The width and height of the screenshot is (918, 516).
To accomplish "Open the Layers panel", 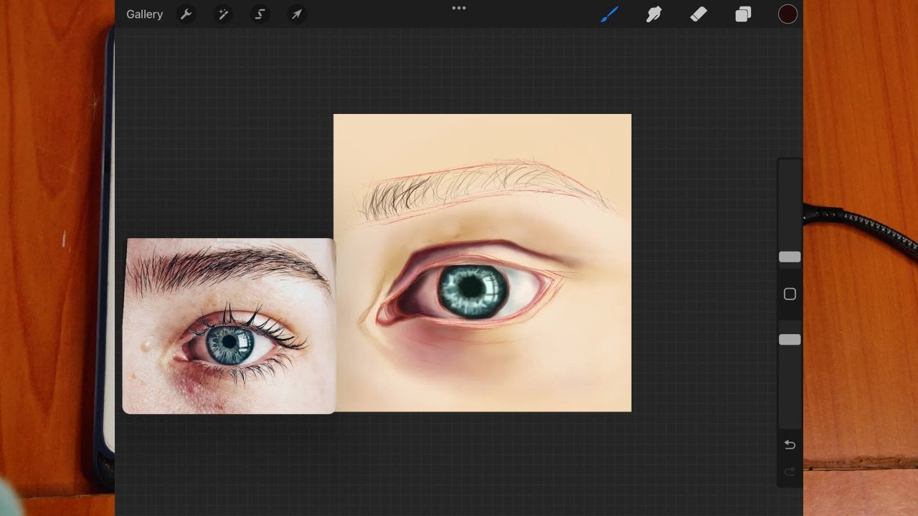I will point(743,14).
